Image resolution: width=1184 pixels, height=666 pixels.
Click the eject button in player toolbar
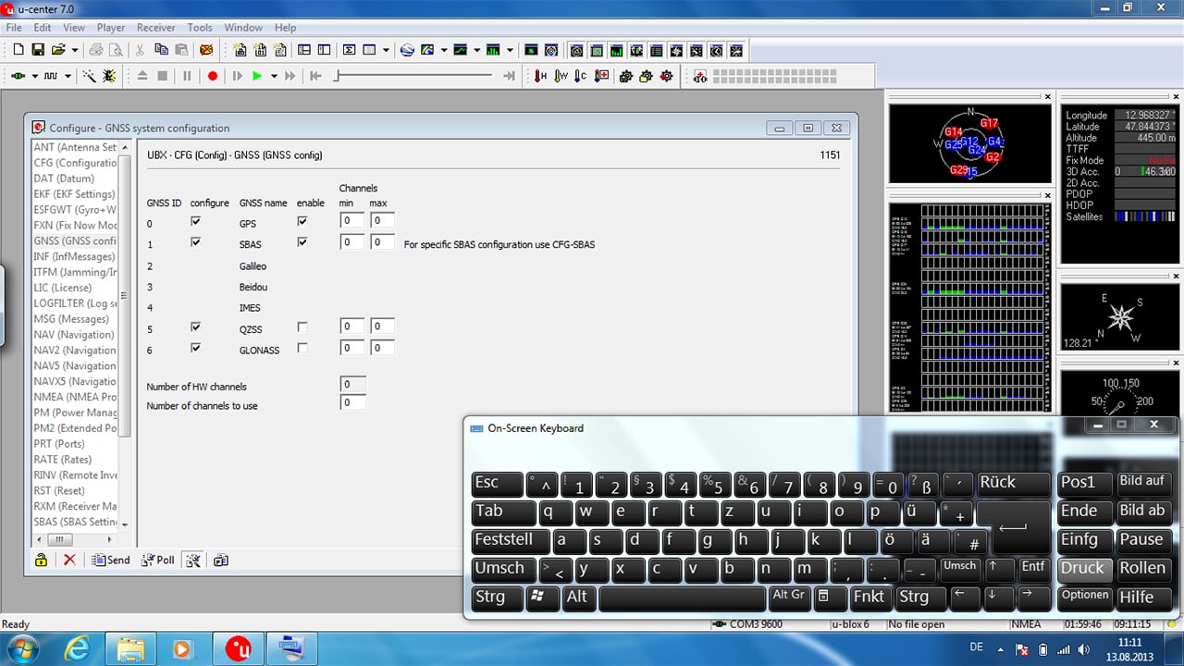[x=142, y=76]
